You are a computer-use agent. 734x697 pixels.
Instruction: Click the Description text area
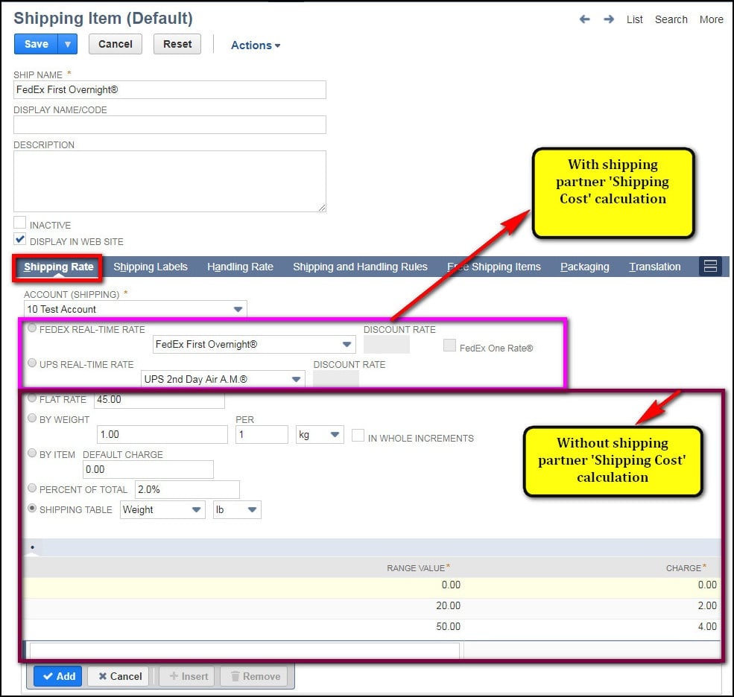click(170, 181)
